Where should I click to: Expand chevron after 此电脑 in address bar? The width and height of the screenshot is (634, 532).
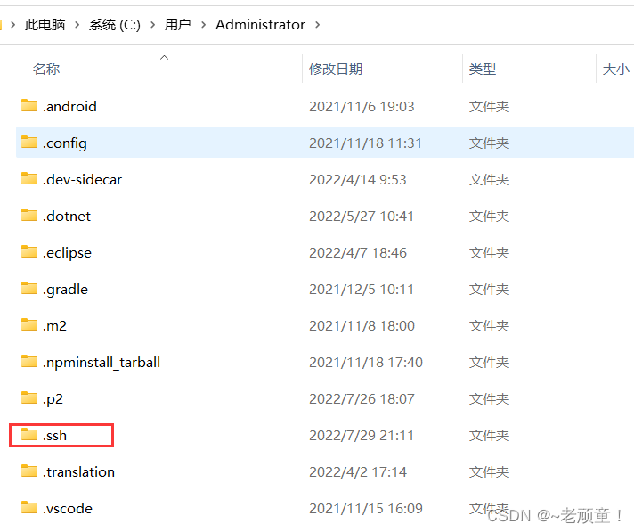point(77,25)
